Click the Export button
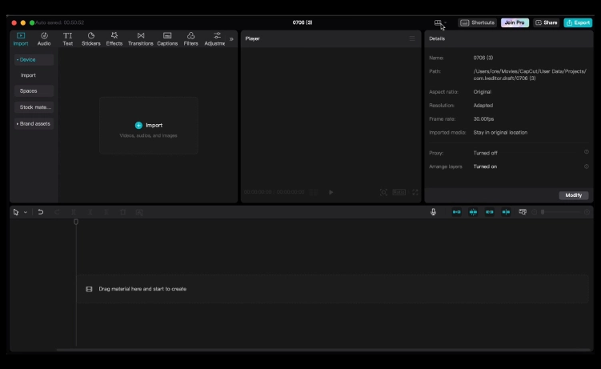The height and width of the screenshot is (369, 601). coord(577,22)
